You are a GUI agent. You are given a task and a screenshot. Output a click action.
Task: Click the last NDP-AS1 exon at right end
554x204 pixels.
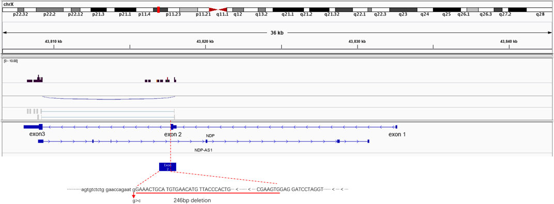(368, 141)
